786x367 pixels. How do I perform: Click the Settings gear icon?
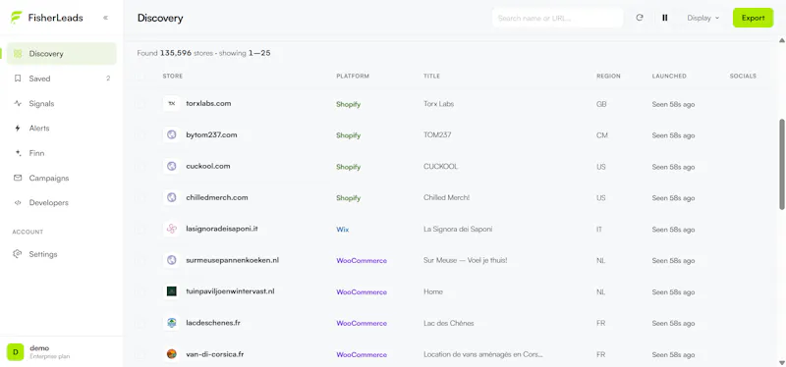(18, 254)
